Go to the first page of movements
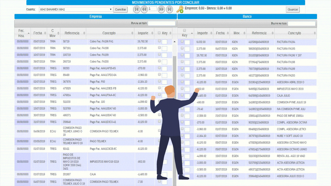Screen dimensions: 331x186 click(137, 10)
